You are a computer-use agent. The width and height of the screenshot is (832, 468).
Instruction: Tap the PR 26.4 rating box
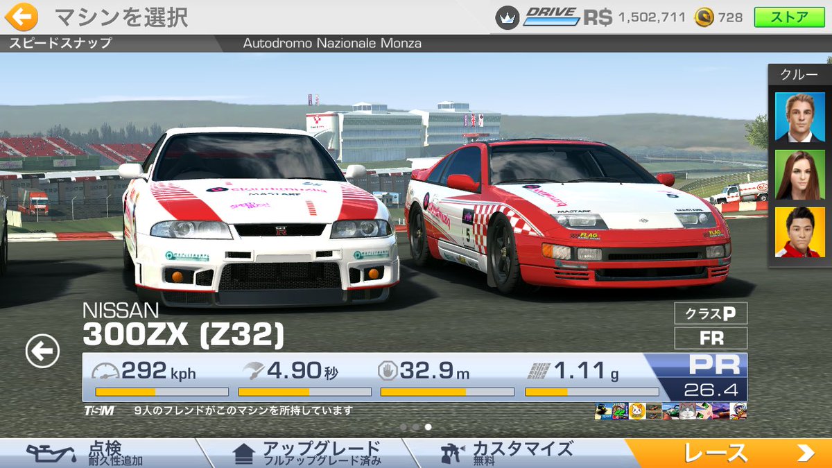point(702,378)
